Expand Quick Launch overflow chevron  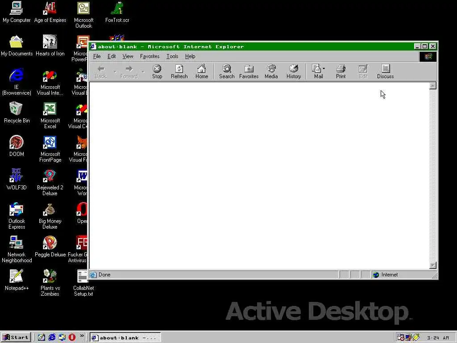click(82, 336)
